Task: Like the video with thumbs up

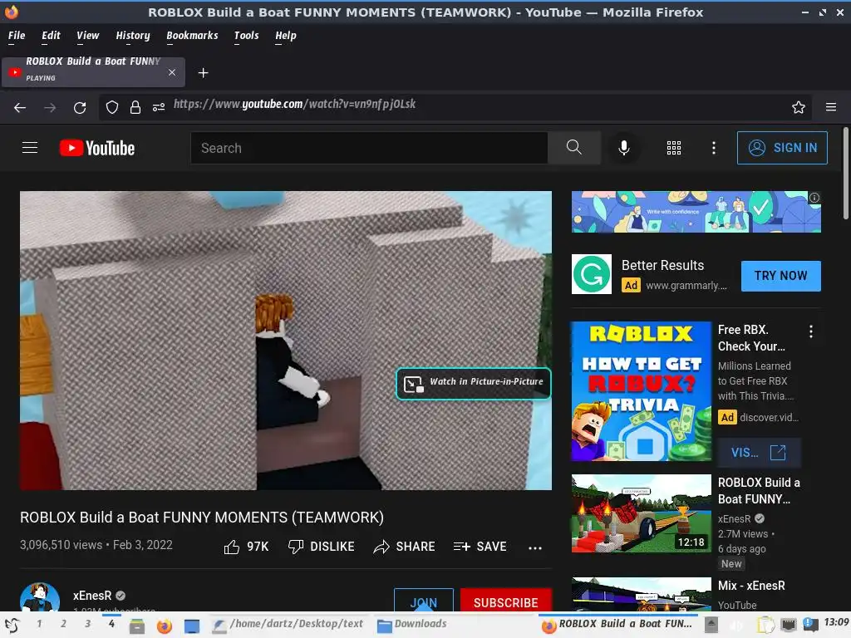Action: click(x=246, y=547)
